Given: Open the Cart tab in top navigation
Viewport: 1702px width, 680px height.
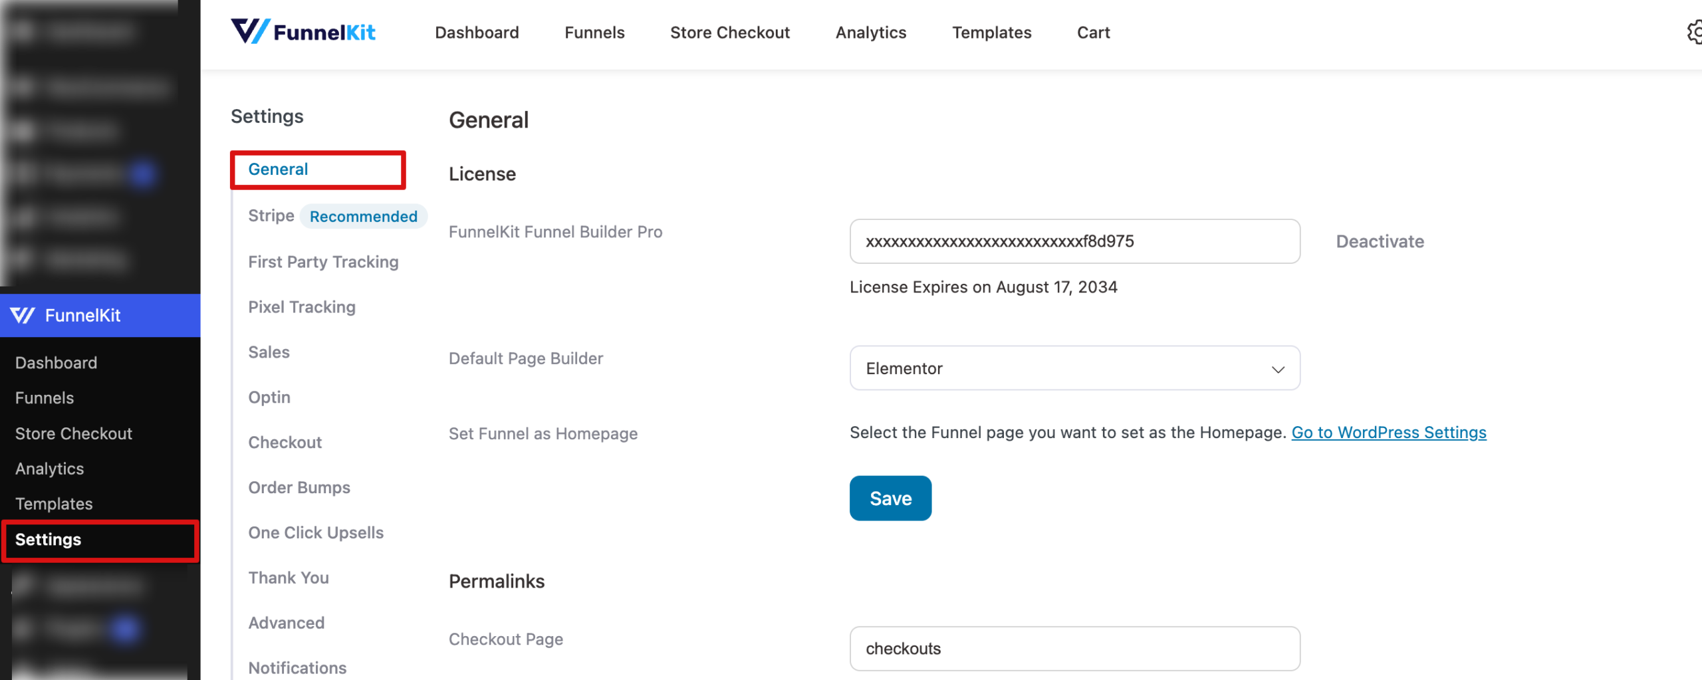Looking at the screenshot, I should click(1093, 33).
